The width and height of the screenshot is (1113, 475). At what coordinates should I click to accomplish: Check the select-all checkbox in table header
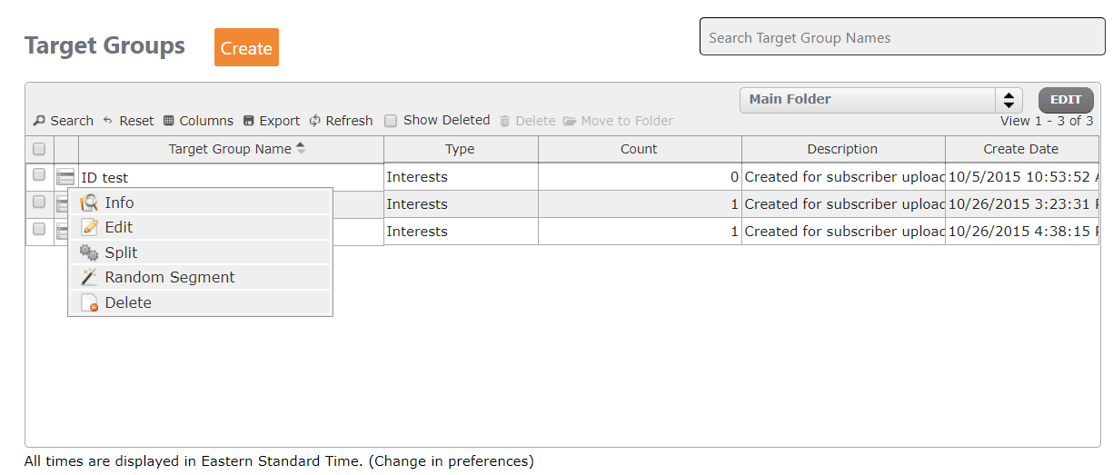39,149
